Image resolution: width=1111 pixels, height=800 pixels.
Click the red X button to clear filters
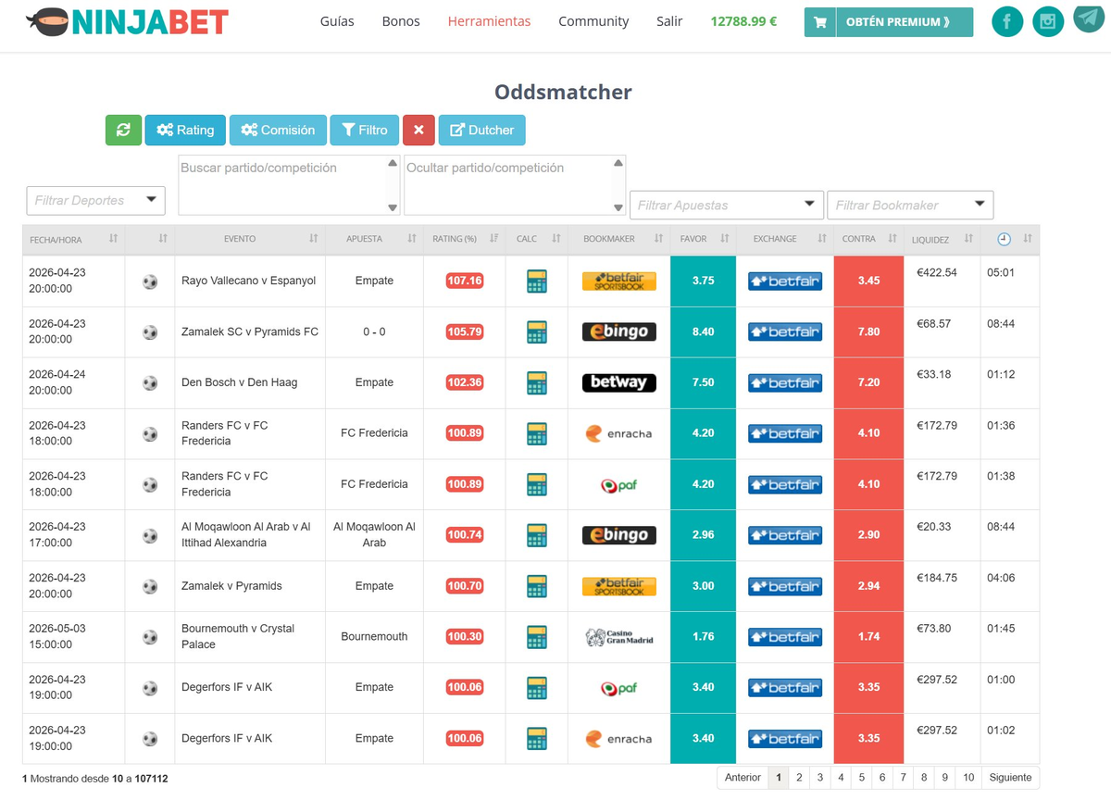tap(418, 130)
